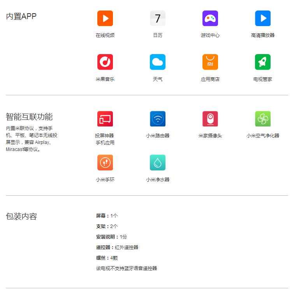Click the 米家摄像头 label

[x=210, y=136]
